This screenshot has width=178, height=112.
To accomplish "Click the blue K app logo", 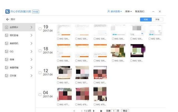I will [x=8, y=11].
